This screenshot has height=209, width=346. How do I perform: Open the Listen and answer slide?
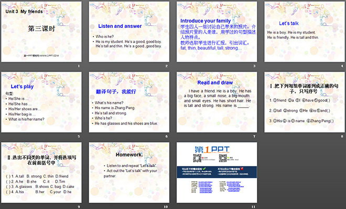(x=129, y=32)
